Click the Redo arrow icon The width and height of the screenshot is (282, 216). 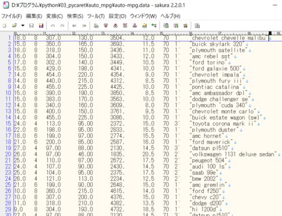pyautogui.click(x=63, y=26)
